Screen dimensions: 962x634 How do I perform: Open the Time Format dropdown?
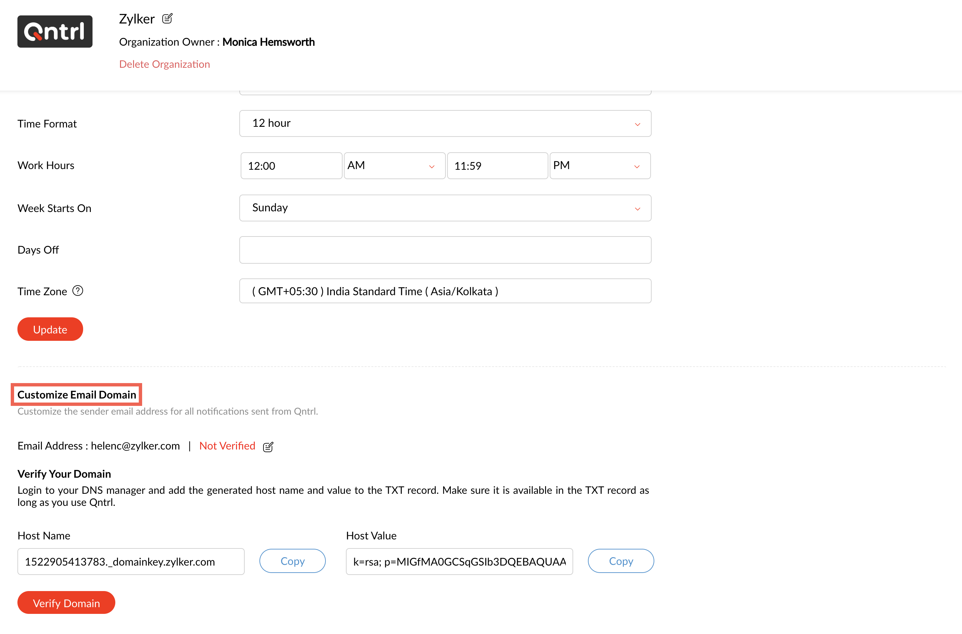(444, 123)
